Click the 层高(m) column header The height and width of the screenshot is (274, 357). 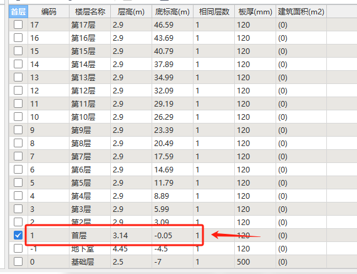point(131,11)
